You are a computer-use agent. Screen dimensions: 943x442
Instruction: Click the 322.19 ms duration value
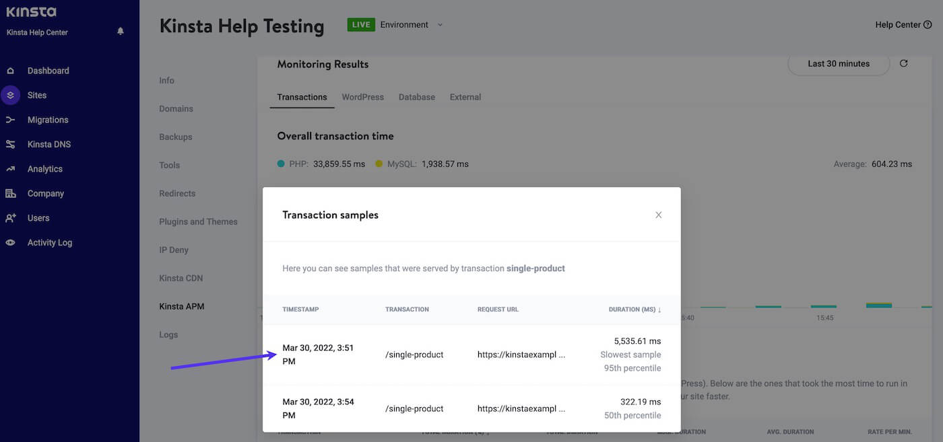[641, 402]
